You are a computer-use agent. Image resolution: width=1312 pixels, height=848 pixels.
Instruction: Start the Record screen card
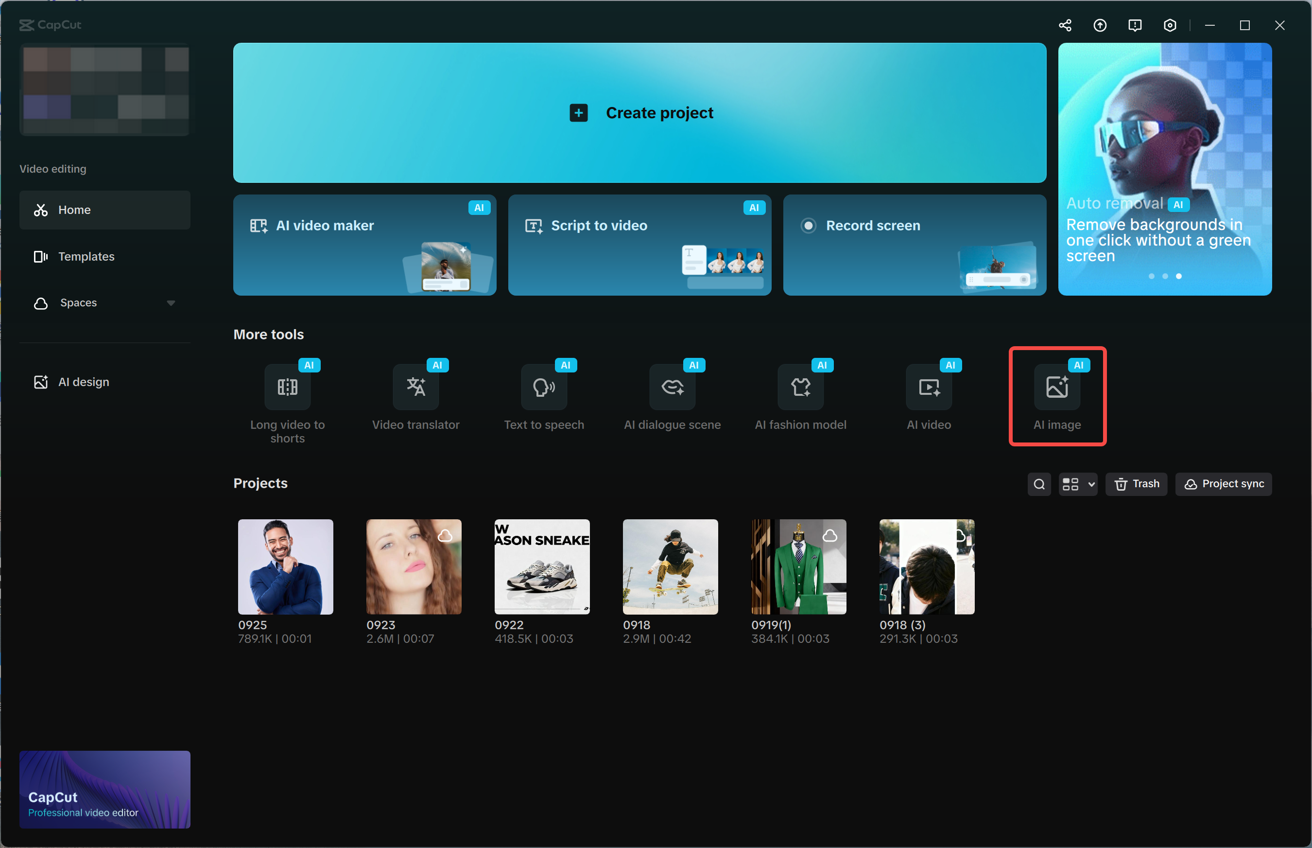click(914, 245)
